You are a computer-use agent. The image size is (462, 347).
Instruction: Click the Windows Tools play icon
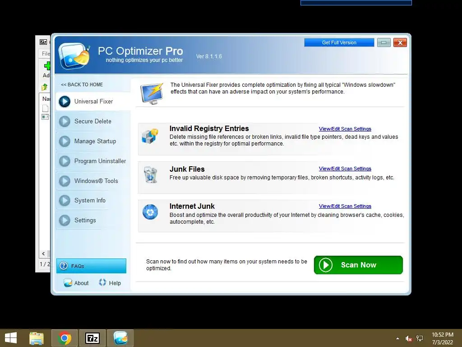click(65, 181)
